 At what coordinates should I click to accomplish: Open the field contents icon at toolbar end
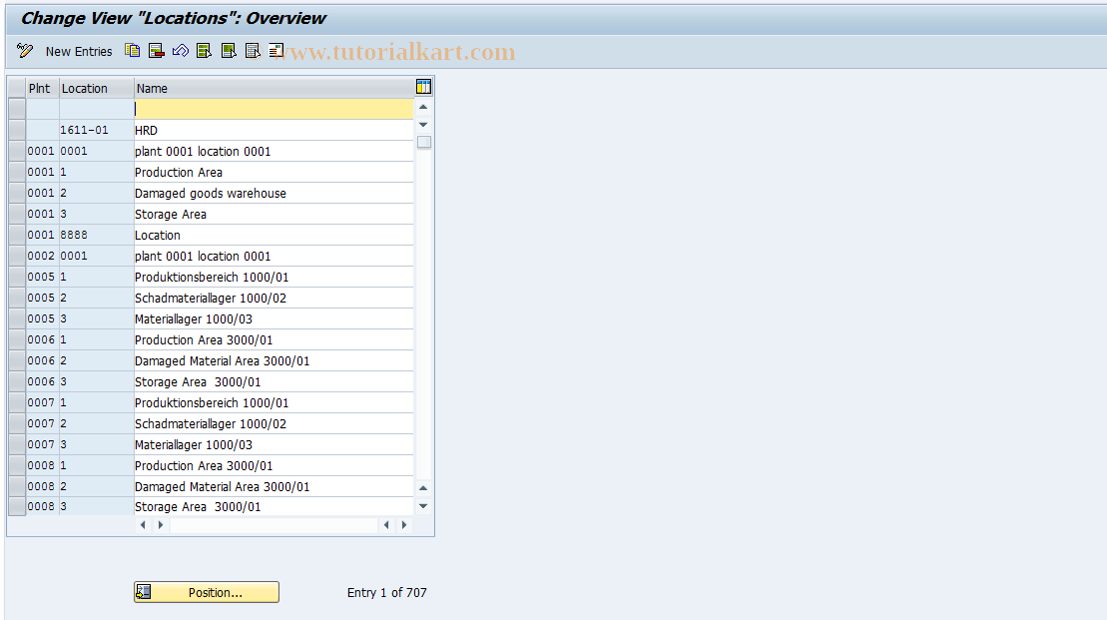tap(276, 50)
